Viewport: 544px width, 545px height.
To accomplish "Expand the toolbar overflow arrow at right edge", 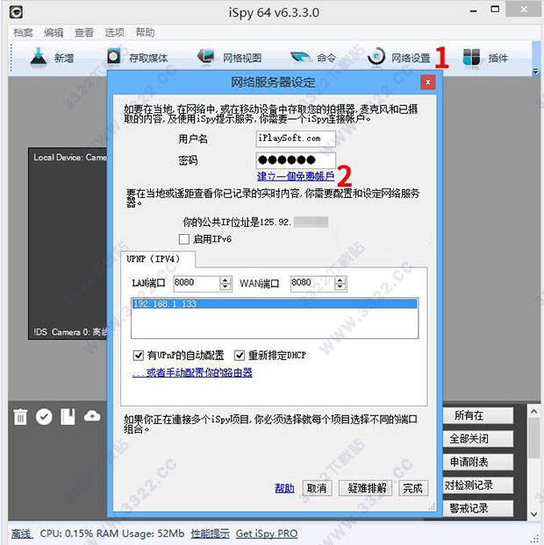I will click(x=535, y=71).
